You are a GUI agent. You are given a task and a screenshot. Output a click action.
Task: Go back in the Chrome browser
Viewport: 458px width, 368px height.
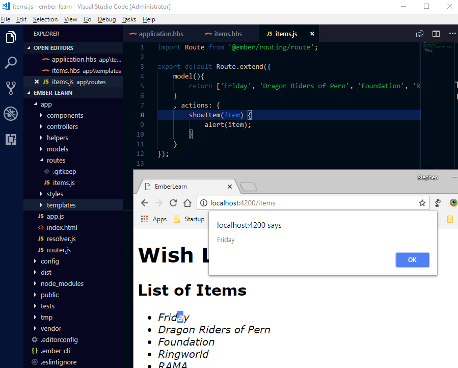tap(145, 203)
